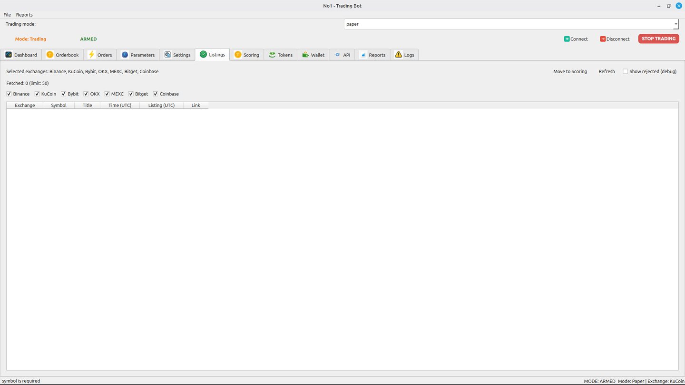Click Move to Scoring button
Screen dimensions: 685x385
click(570, 71)
